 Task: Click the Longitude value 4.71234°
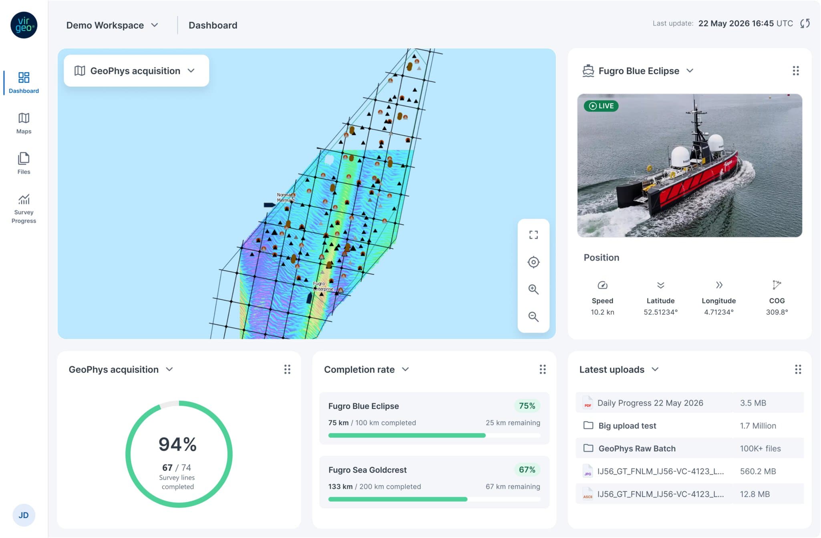(x=719, y=312)
